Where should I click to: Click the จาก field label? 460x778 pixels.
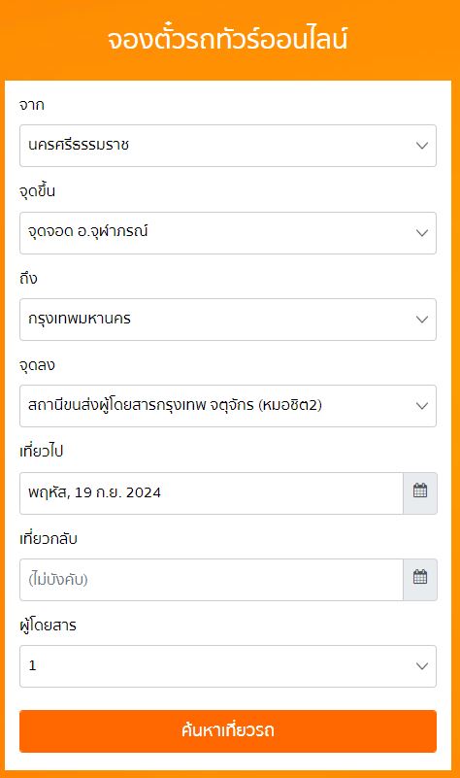(32, 105)
